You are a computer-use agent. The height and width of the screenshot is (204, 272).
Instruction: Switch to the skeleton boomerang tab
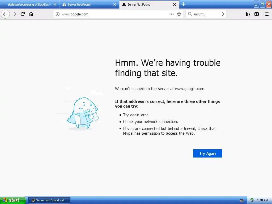pos(30,5)
